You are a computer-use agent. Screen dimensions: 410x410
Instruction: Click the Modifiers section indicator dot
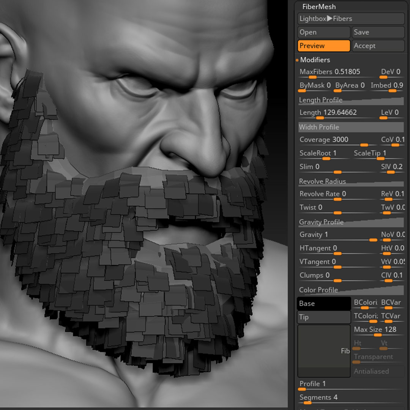pyautogui.click(x=296, y=60)
